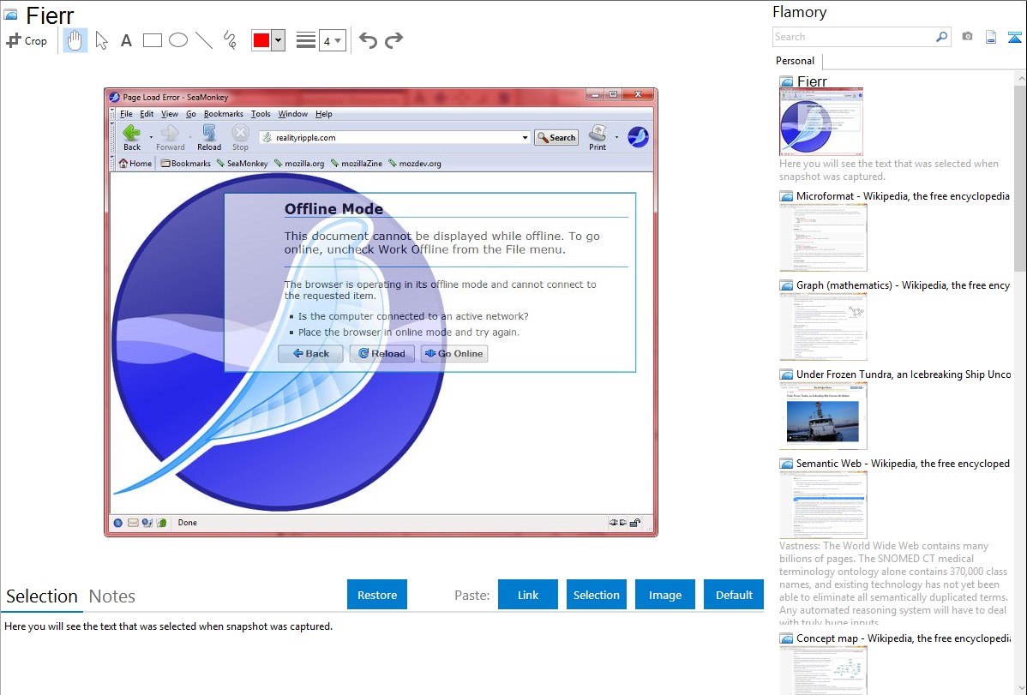Open Microformat Wikipedia snapshot thumbnail
Viewport: 1027px width, 695px height.
(x=823, y=237)
